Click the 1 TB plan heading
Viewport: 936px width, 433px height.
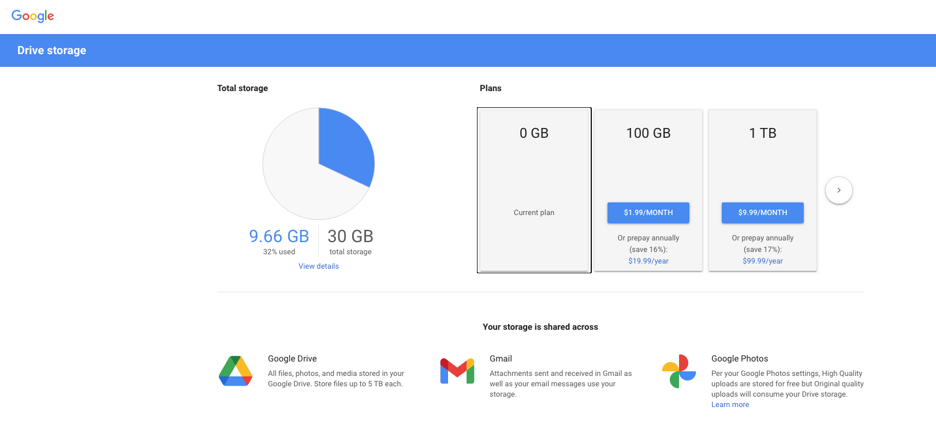click(x=763, y=133)
